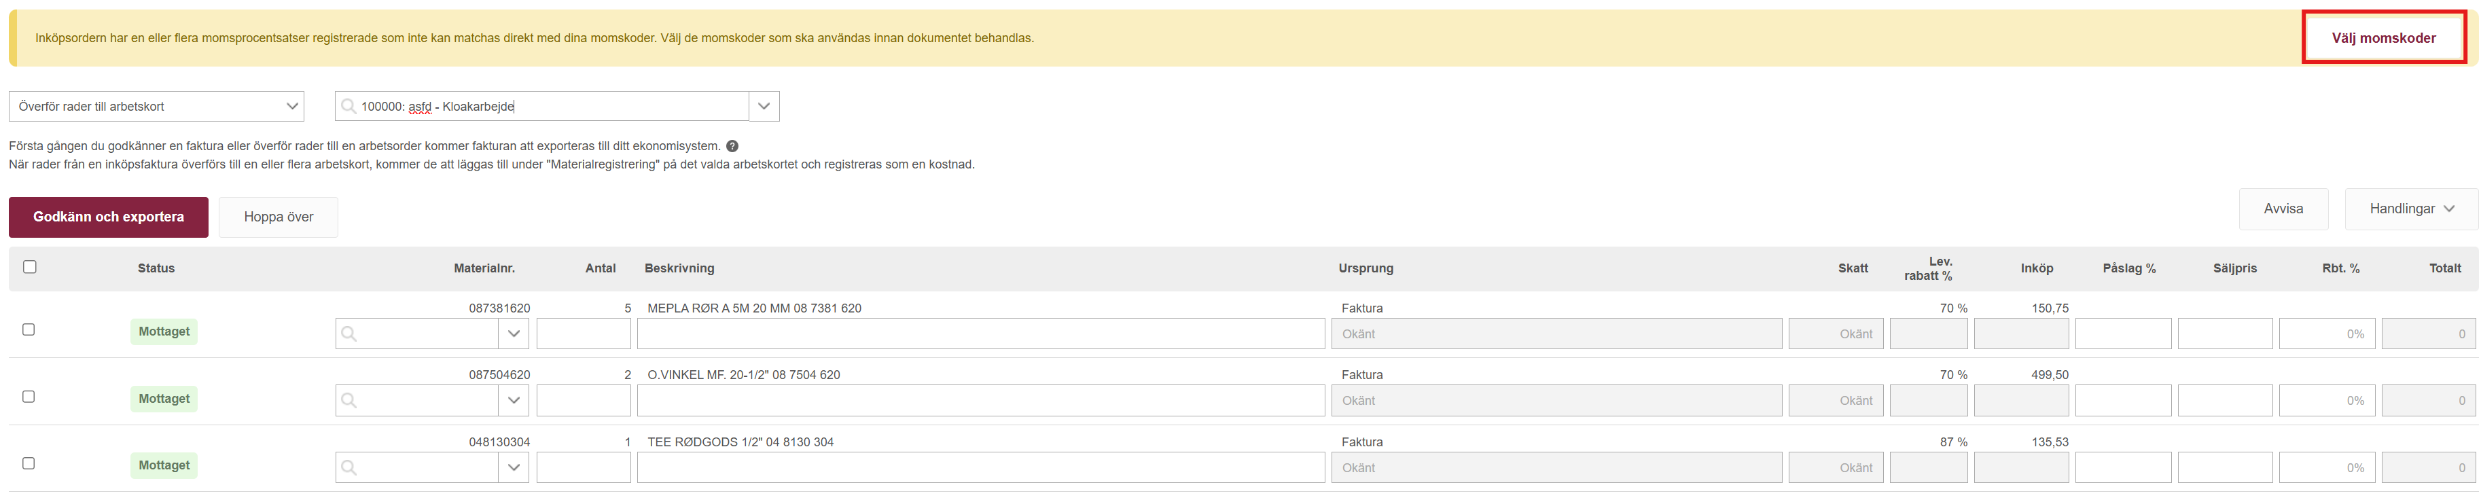
Task: Click Antal input in MEPLA RØR row
Action: coord(584,334)
